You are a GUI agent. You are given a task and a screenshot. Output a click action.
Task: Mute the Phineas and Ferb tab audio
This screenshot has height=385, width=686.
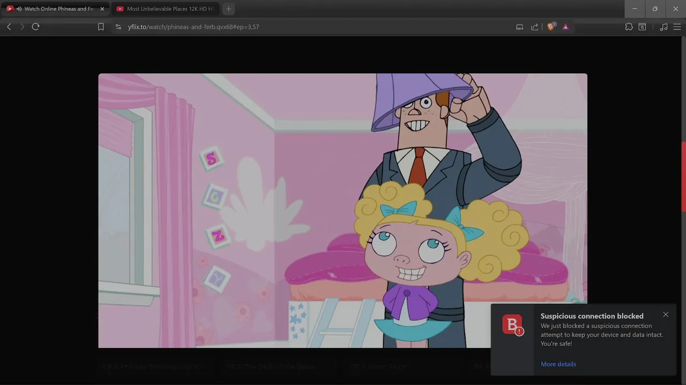pyautogui.click(x=19, y=9)
